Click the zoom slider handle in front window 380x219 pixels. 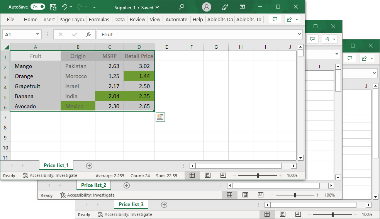pyautogui.click(x=258, y=175)
